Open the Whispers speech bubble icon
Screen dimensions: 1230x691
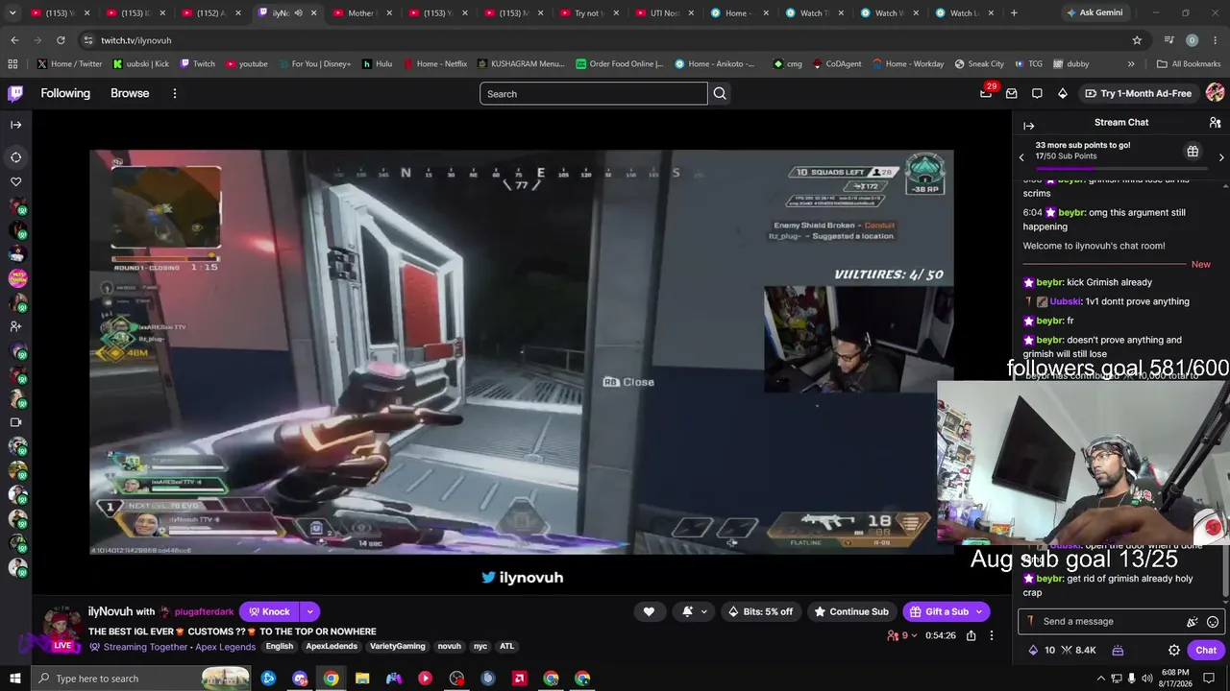pos(1037,93)
